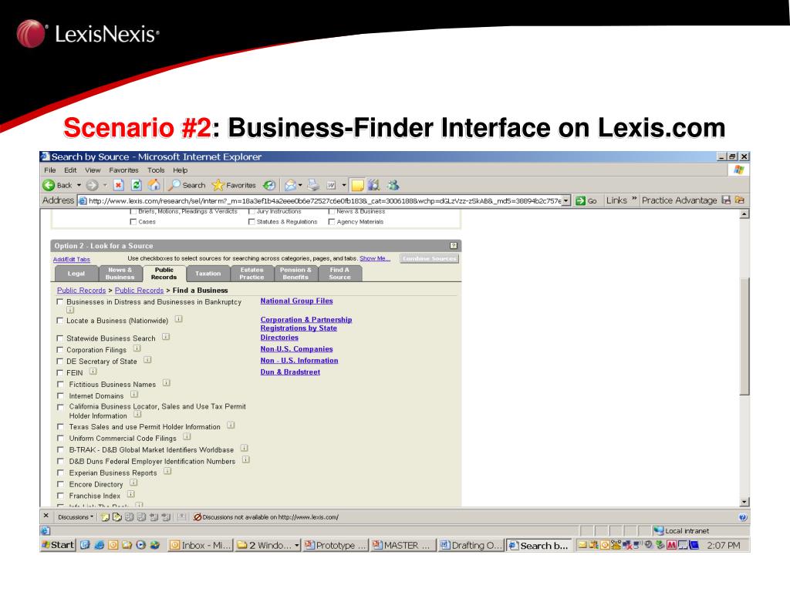Open Prototype taskbar button

[x=336, y=545]
